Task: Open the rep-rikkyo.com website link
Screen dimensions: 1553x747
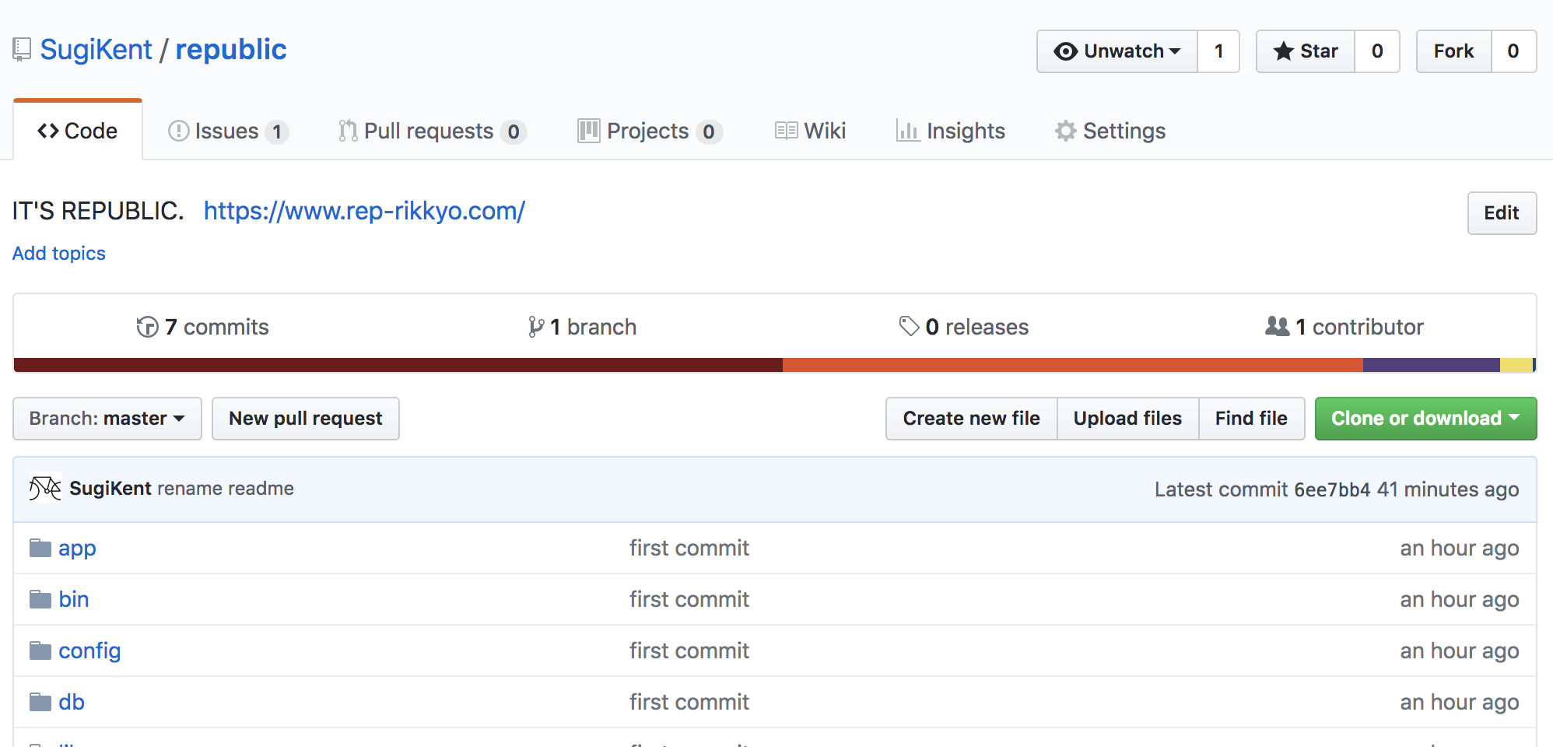Action: (x=364, y=211)
